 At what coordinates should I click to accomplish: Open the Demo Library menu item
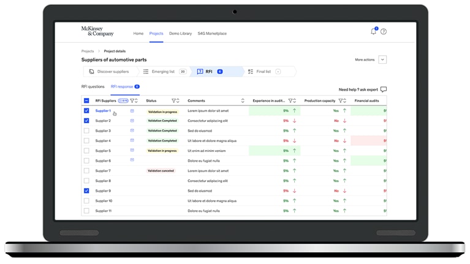pyautogui.click(x=180, y=34)
